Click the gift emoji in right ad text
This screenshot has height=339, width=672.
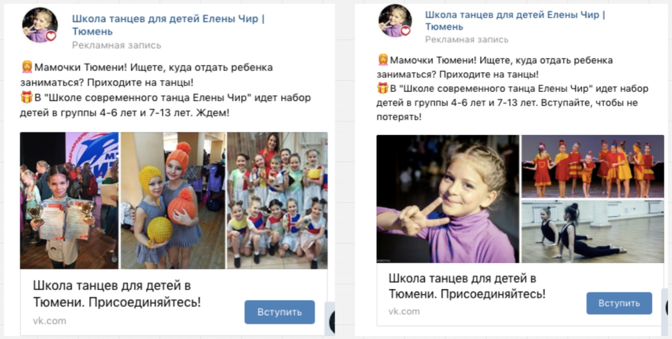(x=382, y=88)
